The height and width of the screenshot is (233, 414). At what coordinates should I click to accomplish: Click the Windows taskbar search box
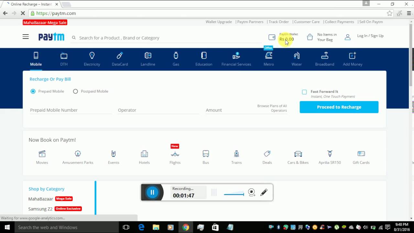point(67,227)
